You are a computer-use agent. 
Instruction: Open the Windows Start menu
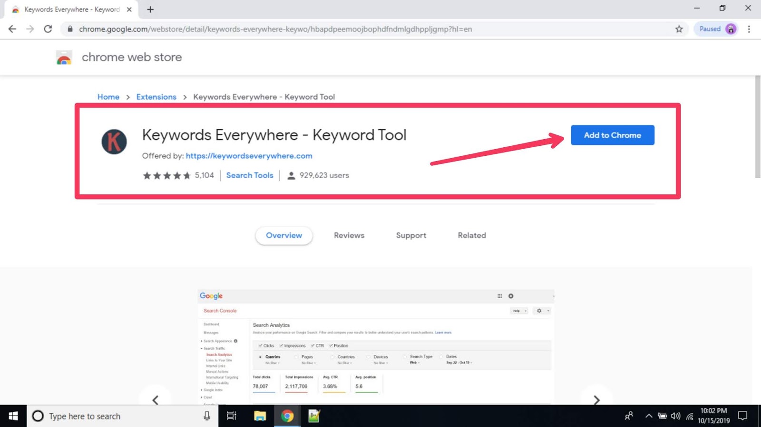(13, 416)
